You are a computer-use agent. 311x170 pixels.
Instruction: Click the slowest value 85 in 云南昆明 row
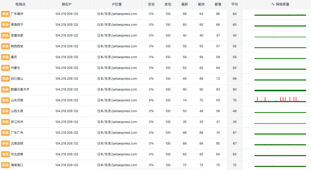pos(218,143)
